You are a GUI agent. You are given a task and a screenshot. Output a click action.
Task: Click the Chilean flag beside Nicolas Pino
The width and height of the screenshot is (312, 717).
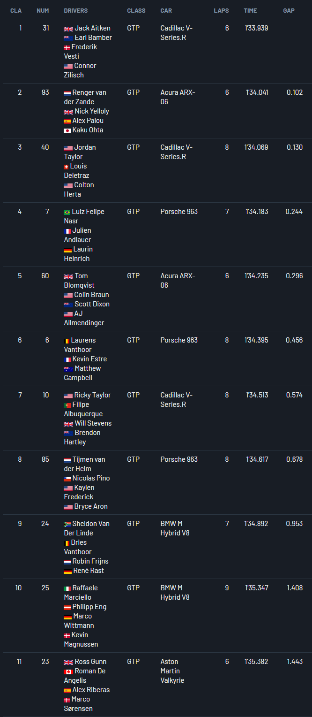click(x=67, y=479)
